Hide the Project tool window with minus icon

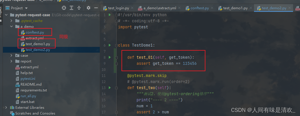pos(96,8)
